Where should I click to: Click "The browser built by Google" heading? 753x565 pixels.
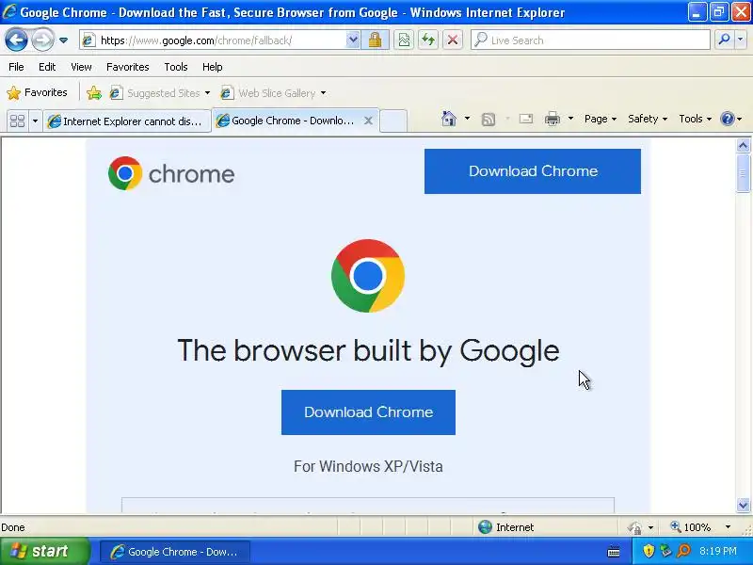click(x=368, y=350)
